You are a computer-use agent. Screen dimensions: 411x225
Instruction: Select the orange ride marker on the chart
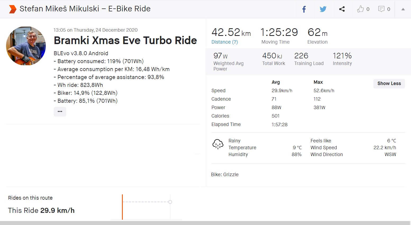point(122,207)
